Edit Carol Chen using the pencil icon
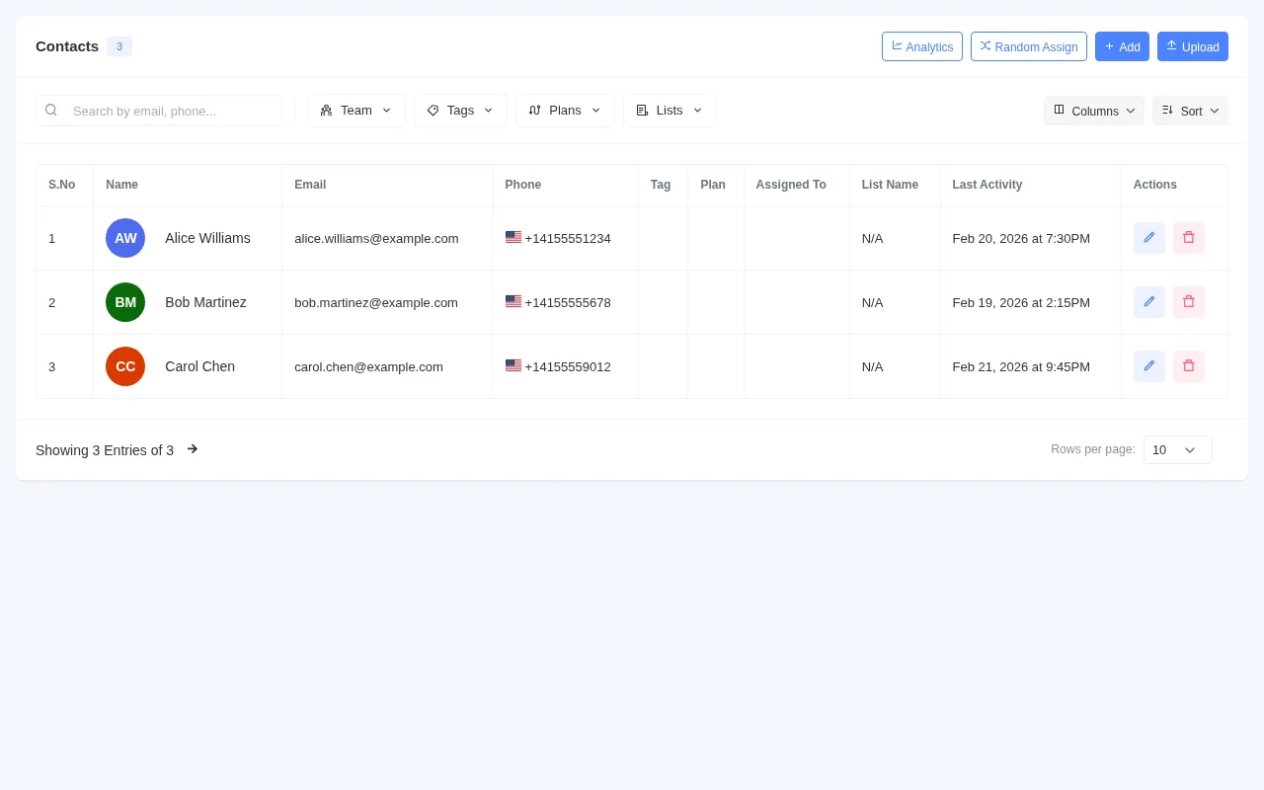 coord(1148,365)
